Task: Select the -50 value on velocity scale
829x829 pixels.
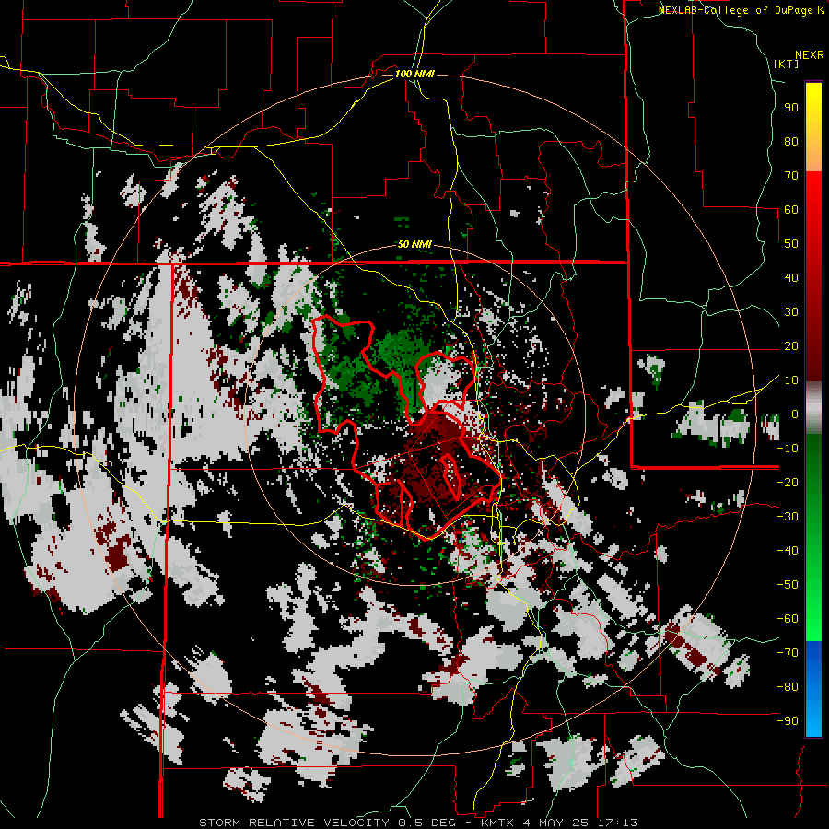Action: 788,585
